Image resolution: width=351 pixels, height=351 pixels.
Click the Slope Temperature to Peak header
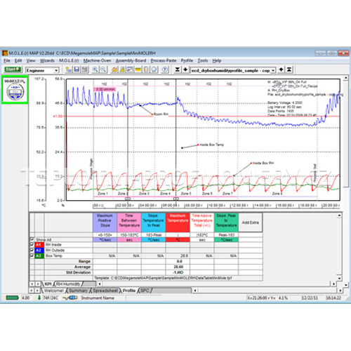154,223
